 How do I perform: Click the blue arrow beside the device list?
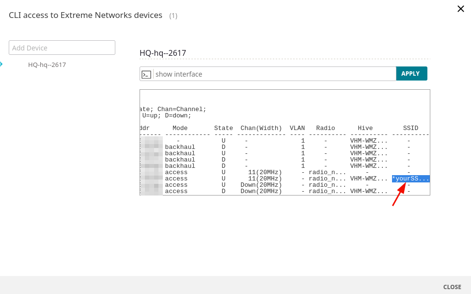[x=1, y=65]
